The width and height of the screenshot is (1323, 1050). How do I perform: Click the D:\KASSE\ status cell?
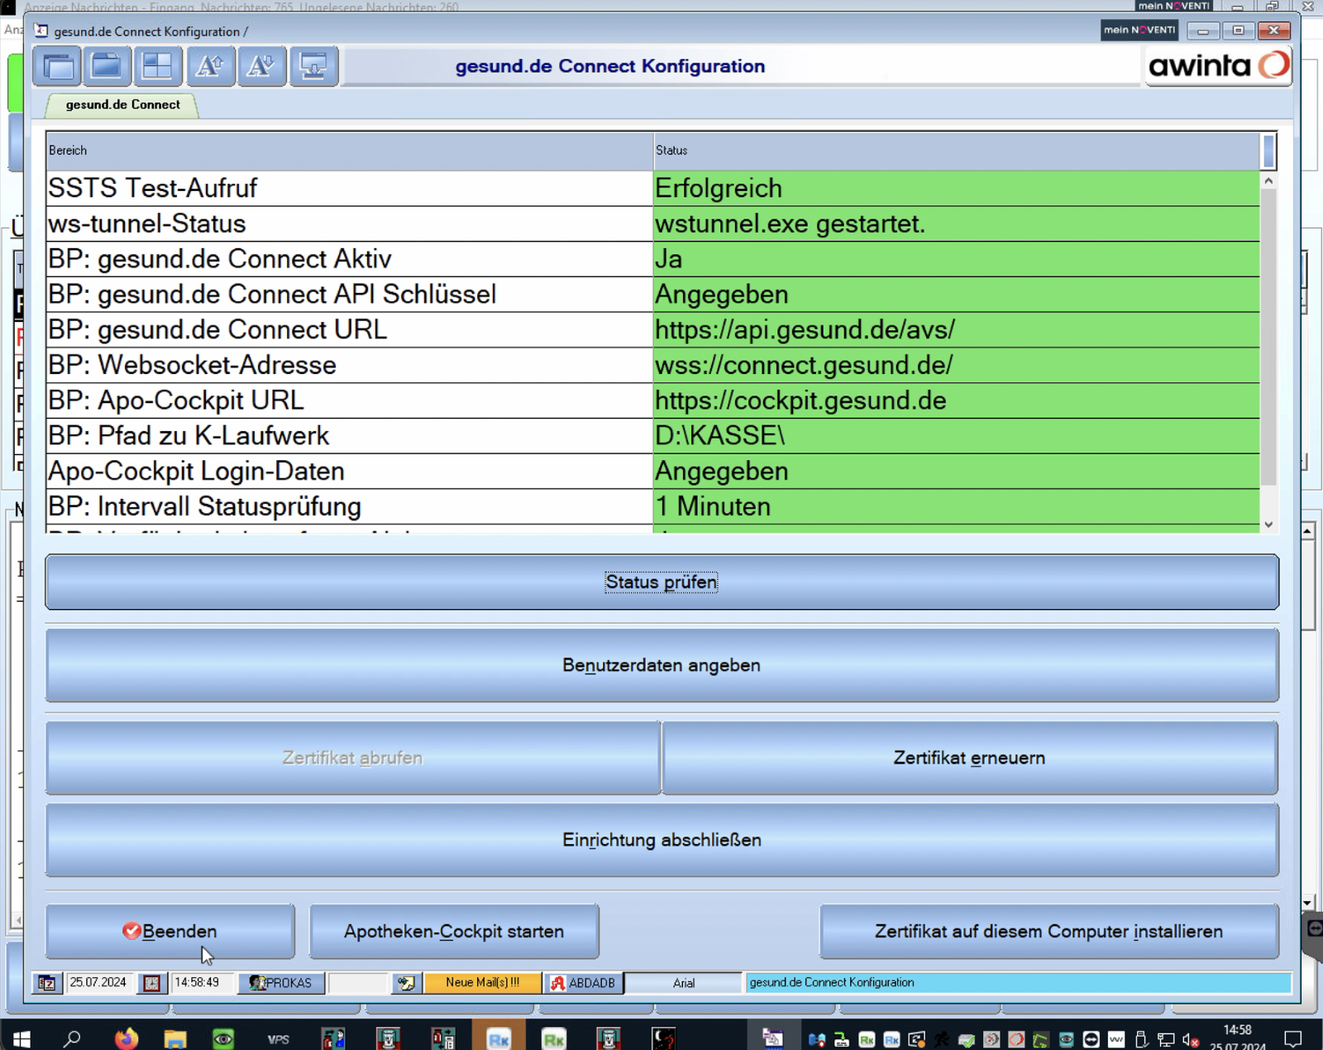(x=956, y=435)
